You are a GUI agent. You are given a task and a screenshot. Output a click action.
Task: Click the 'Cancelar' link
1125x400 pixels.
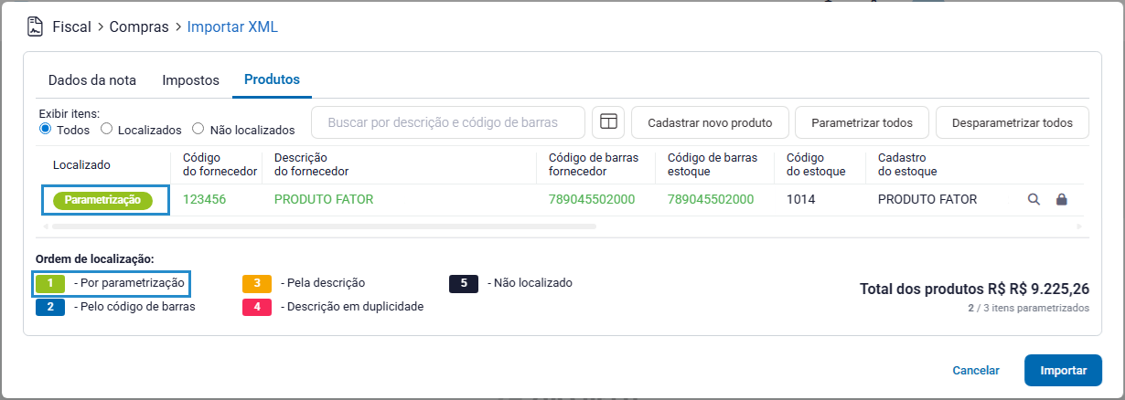click(976, 371)
